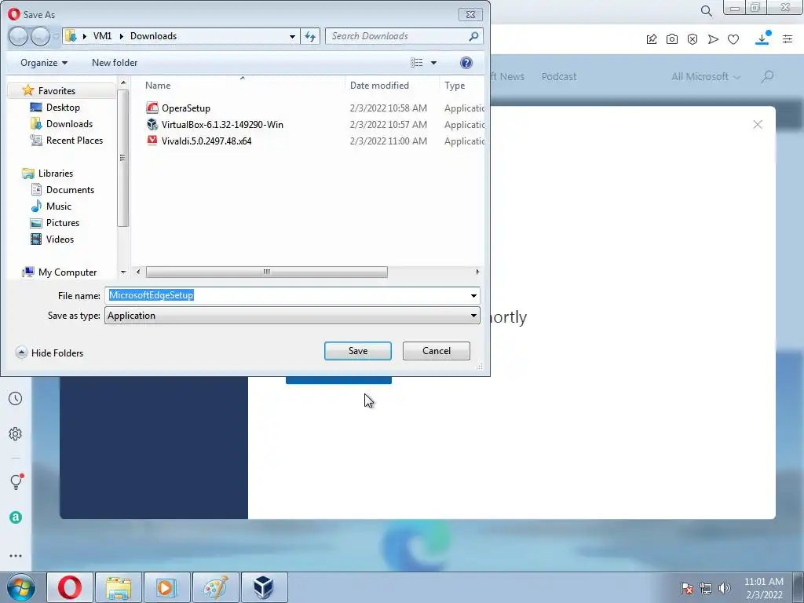Select the Vivaldi.5.0.2497.48.x64 file

[x=199, y=141]
